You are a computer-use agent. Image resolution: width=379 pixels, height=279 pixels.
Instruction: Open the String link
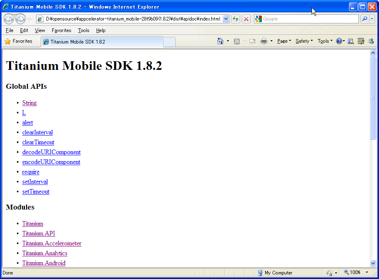click(x=30, y=103)
